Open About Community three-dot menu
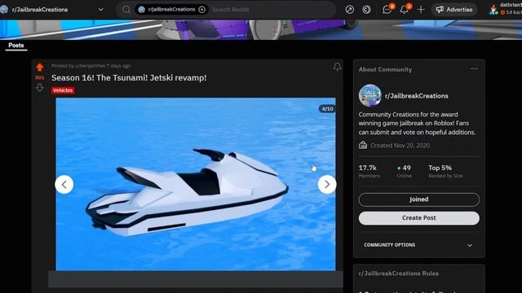This screenshot has width=522, height=293. 475,68
